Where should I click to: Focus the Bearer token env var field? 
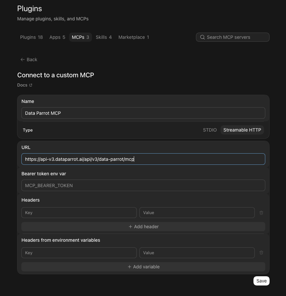[143, 185]
